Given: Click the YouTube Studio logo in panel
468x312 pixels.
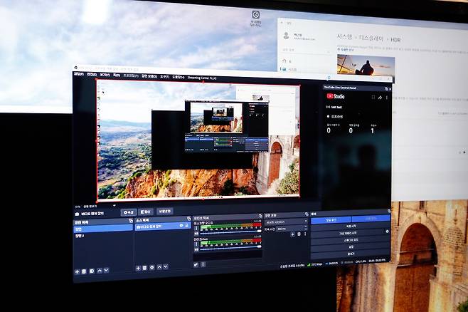Looking at the screenshot, I should point(336,95).
